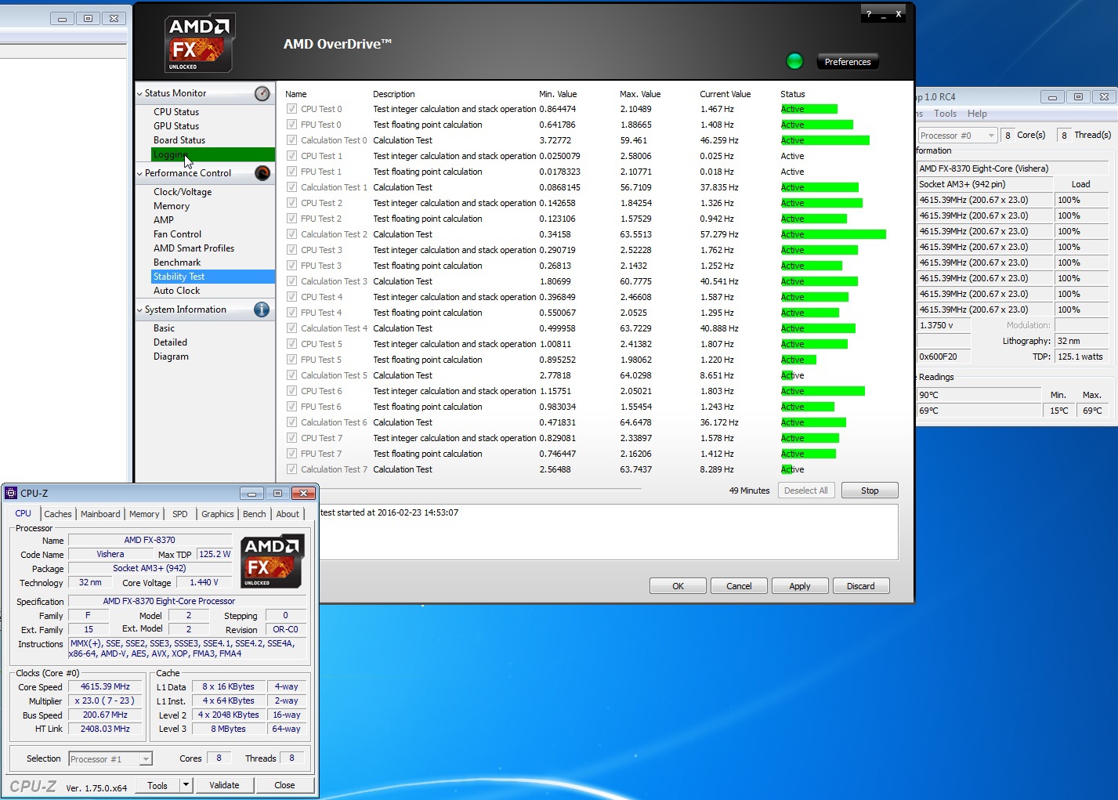Open CPU Status in the sidebar
The image size is (1118, 800).
tap(176, 112)
